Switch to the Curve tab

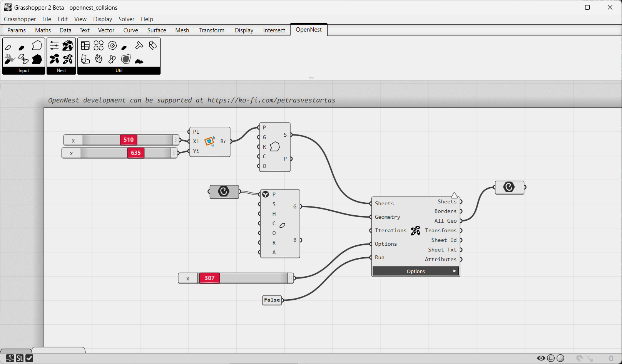(130, 30)
